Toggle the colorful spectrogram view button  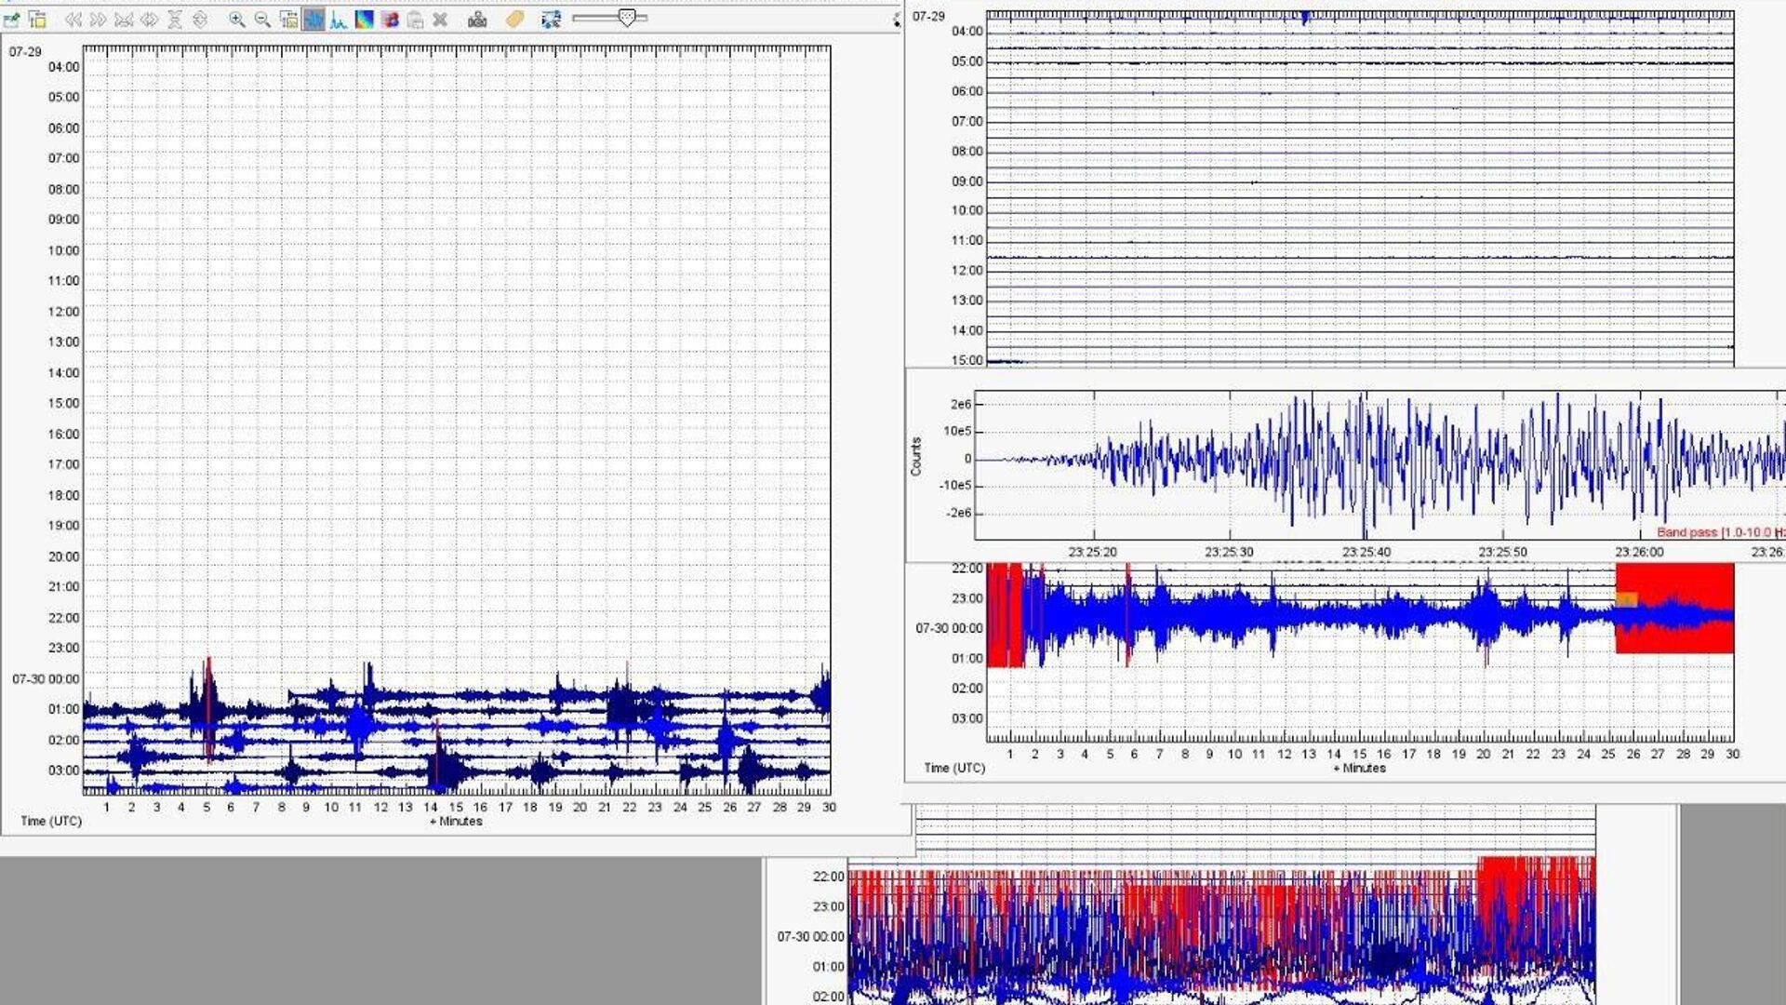(364, 20)
